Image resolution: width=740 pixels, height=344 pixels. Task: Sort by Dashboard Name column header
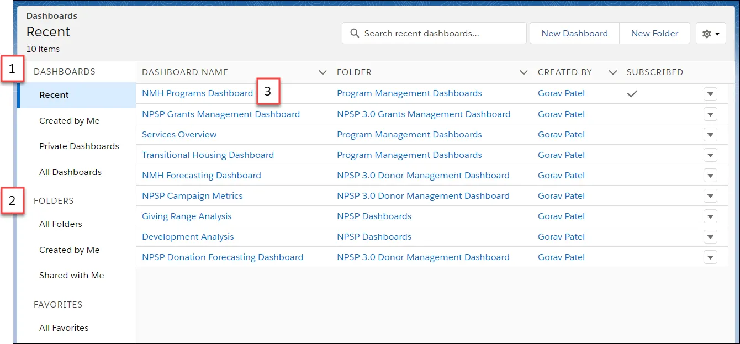(x=185, y=72)
